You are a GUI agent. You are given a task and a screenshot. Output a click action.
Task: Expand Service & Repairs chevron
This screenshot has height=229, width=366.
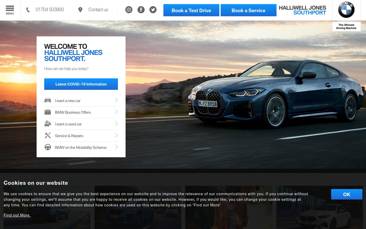[116, 135]
